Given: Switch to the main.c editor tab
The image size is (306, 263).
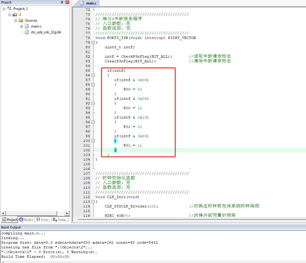Looking at the screenshot, I should (x=89, y=3).
